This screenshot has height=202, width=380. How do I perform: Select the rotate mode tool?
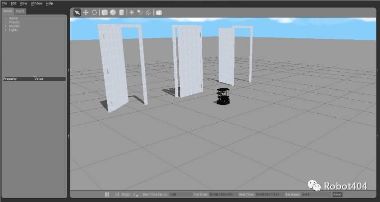pyautogui.click(x=94, y=12)
